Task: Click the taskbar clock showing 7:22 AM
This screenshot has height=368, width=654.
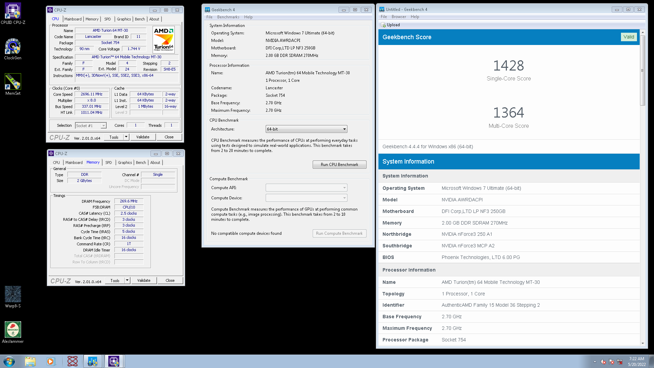Action: [637, 362]
